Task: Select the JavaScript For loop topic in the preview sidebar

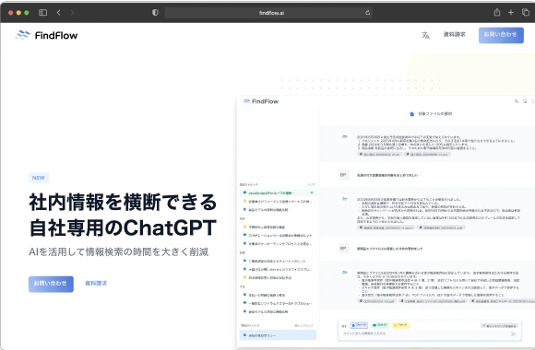Action: [278, 192]
